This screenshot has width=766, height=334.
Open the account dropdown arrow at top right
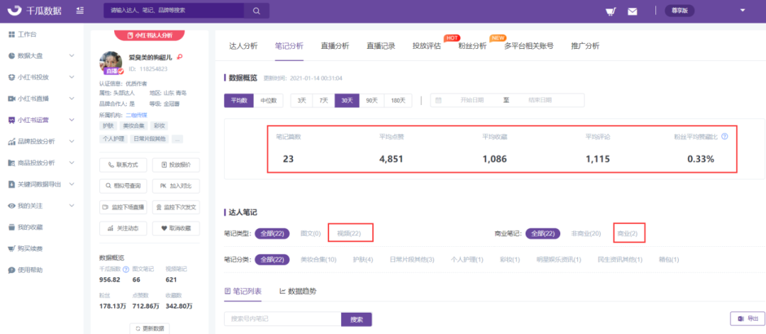point(743,11)
